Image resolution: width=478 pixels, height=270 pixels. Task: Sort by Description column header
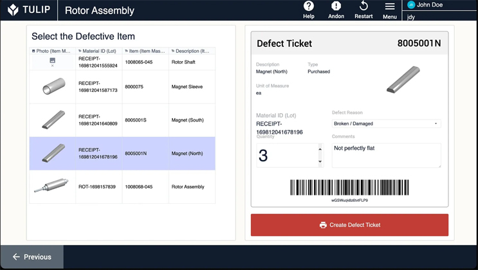(x=191, y=51)
